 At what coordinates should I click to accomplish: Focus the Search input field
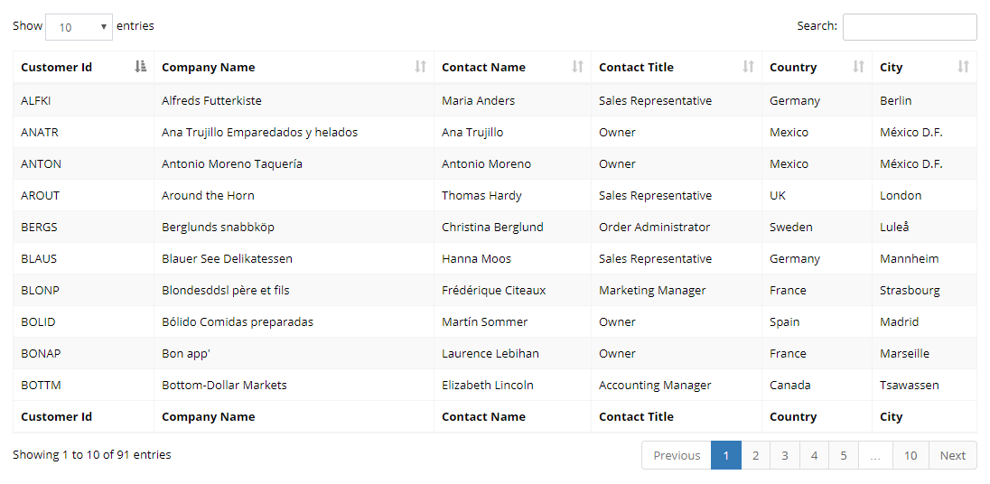[x=909, y=27]
